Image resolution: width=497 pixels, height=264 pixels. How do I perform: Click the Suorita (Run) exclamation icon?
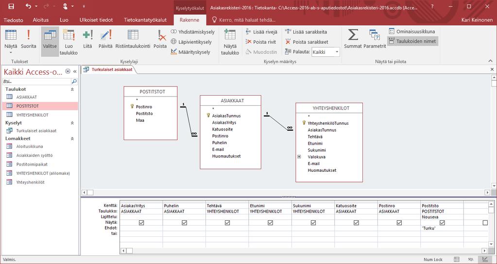[29, 35]
